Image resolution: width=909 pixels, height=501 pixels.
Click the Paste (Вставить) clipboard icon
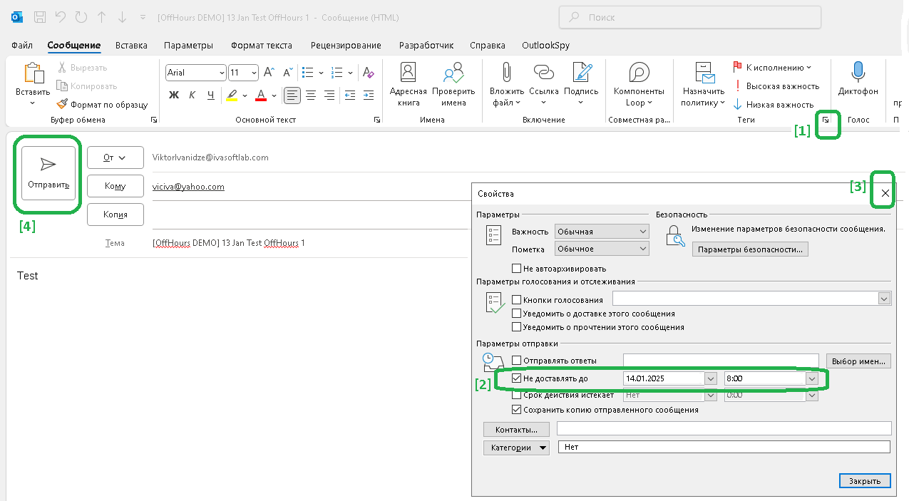tap(33, 73)
